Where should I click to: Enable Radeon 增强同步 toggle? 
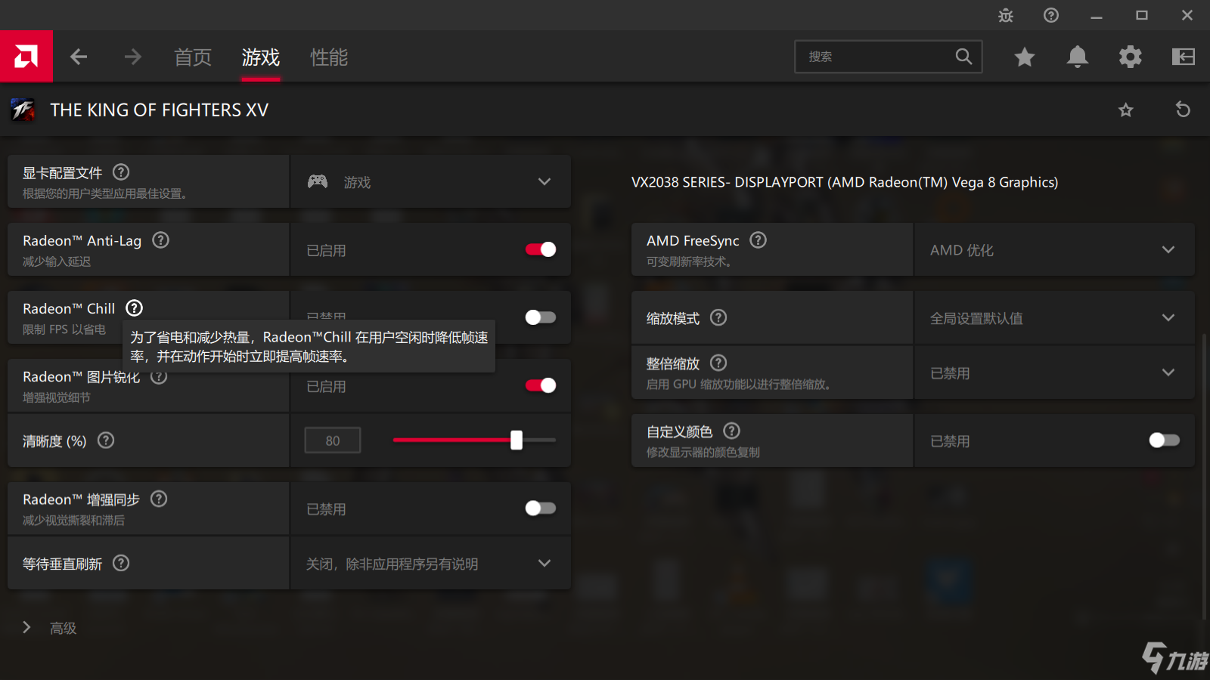(541, 508)
